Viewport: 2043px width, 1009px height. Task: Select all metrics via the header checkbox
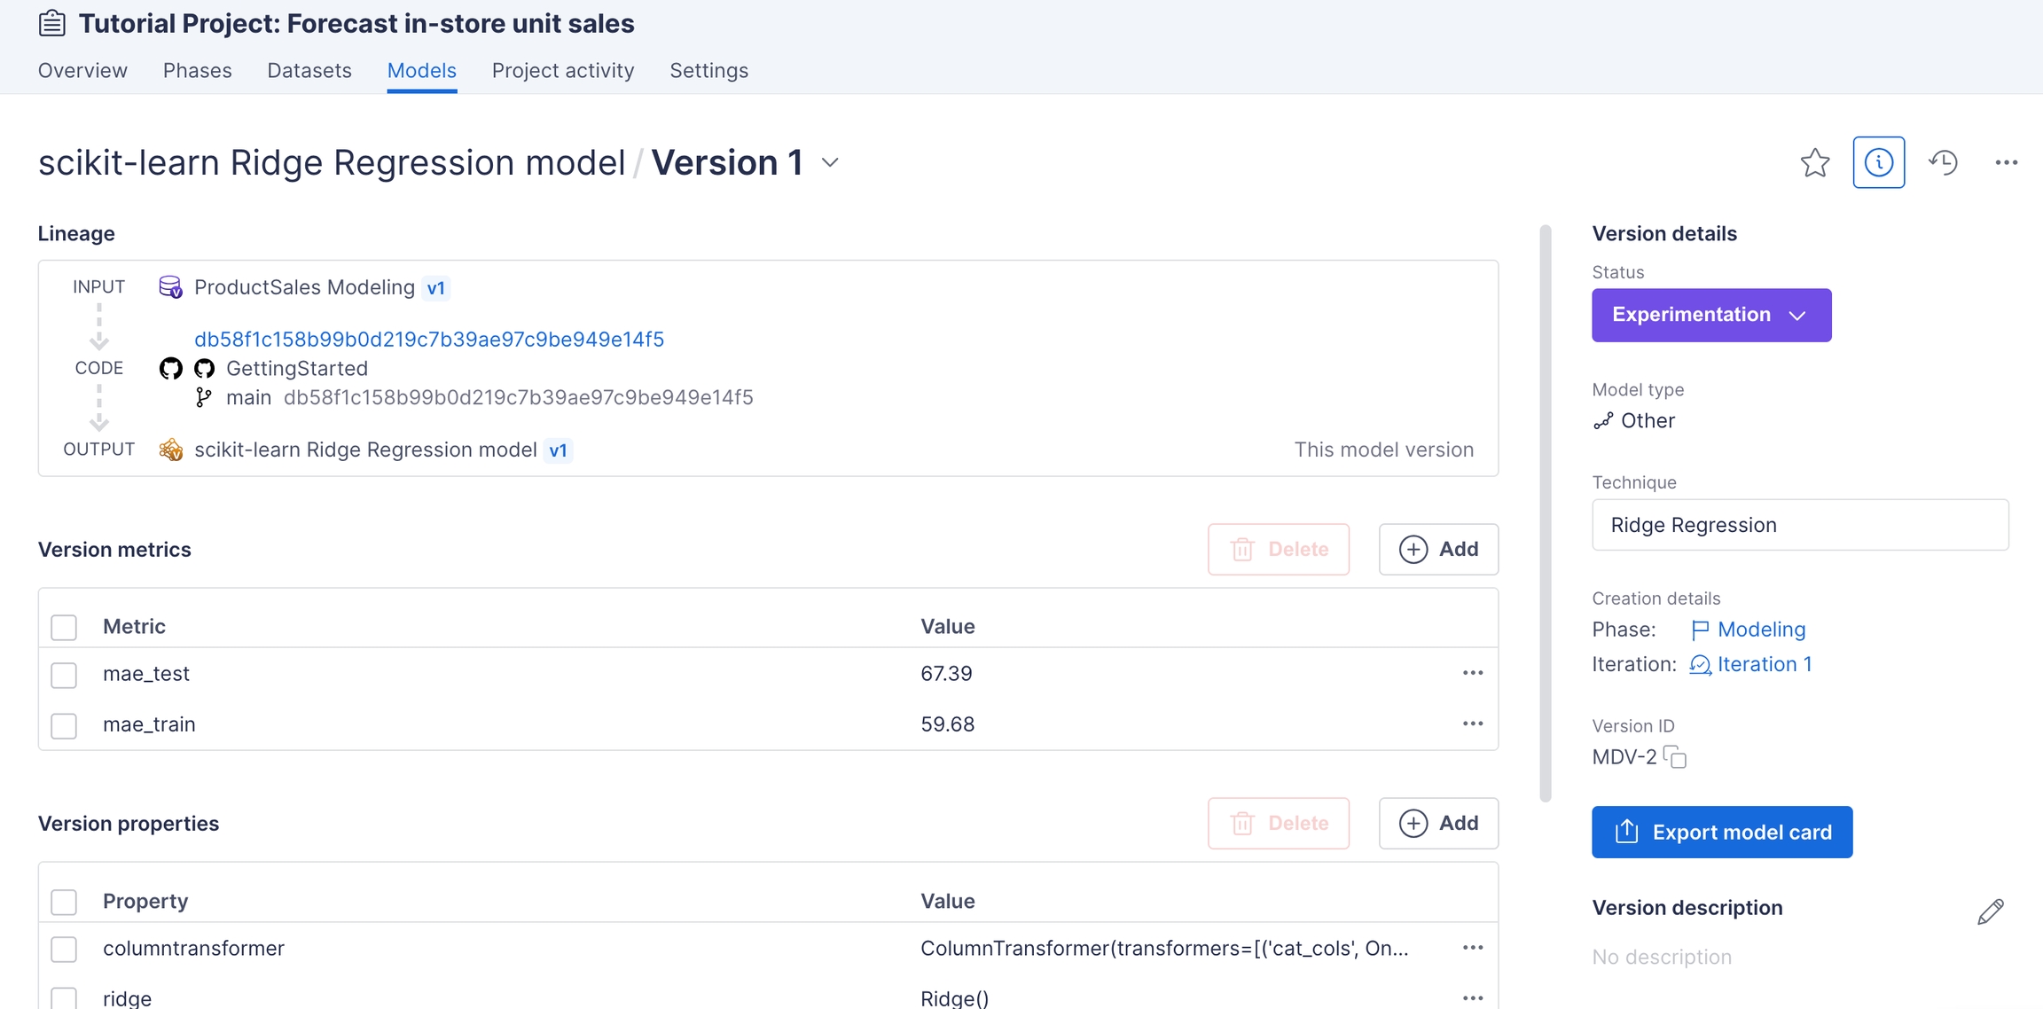tap(64, 627)
